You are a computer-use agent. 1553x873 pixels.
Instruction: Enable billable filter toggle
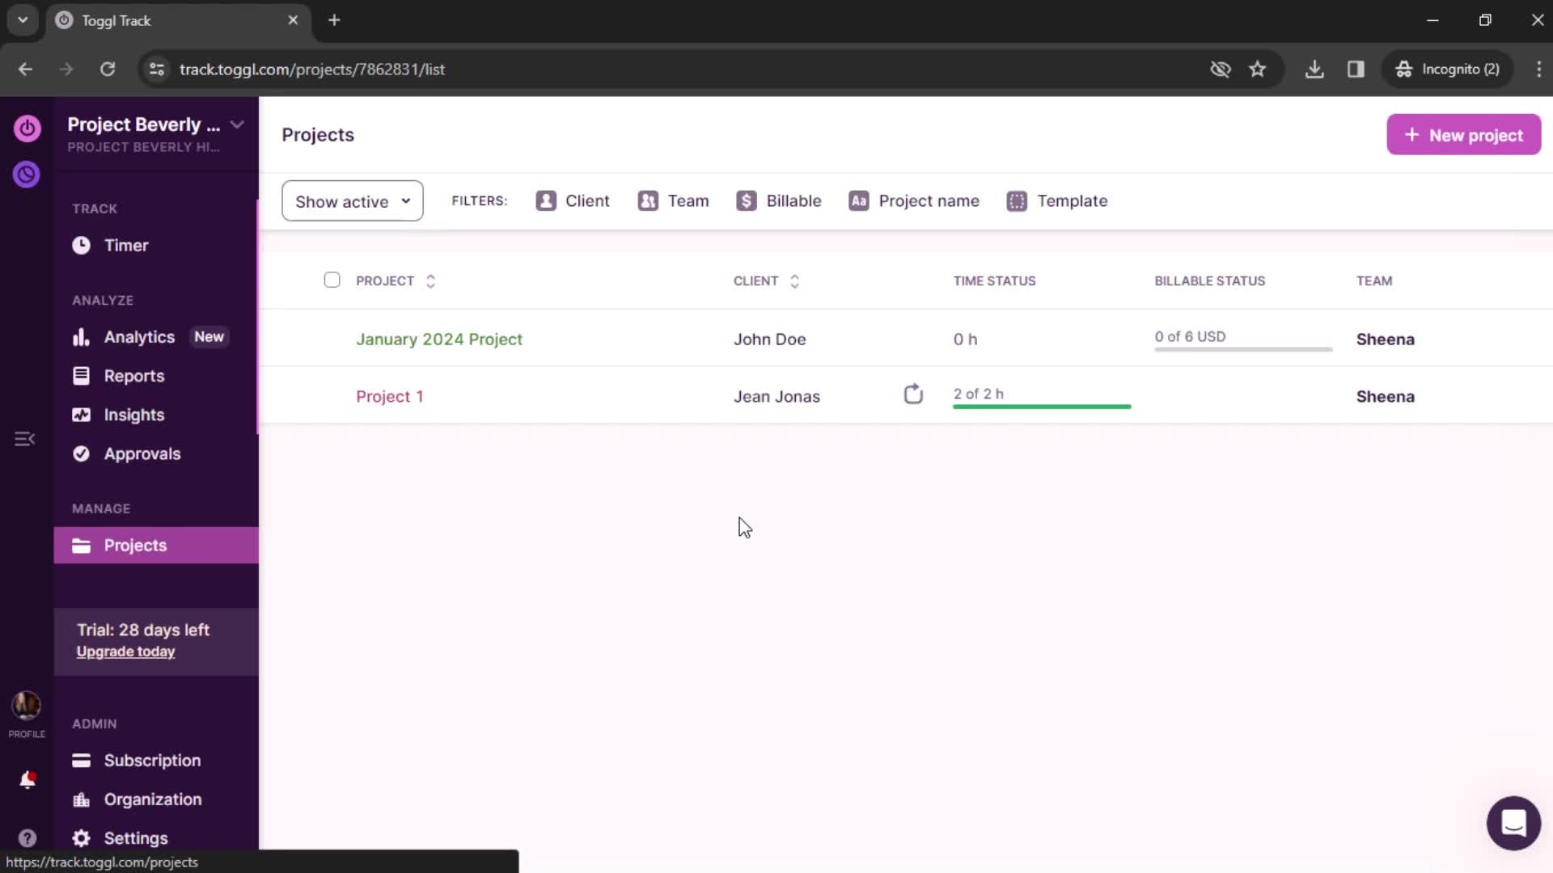point(777,200)
